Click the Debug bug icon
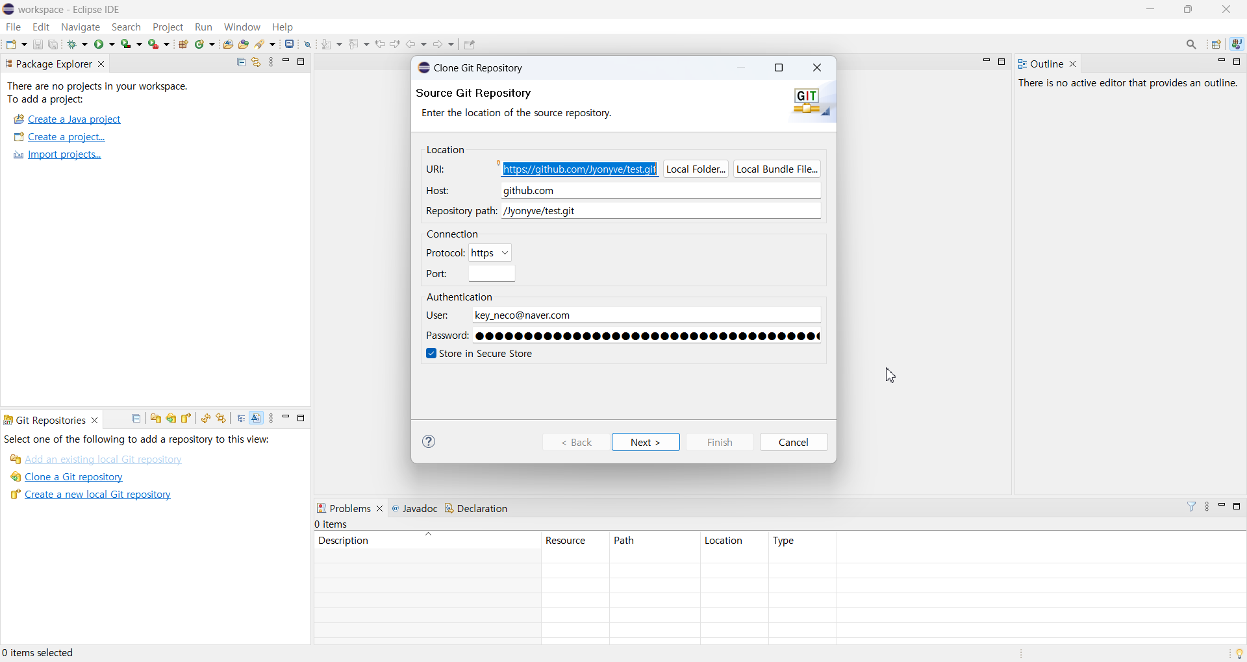This screenshot has height=662, width=1247. click(73, 44)
